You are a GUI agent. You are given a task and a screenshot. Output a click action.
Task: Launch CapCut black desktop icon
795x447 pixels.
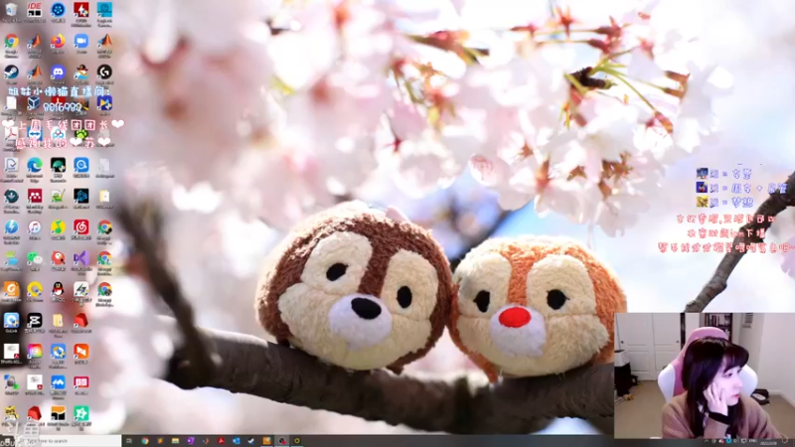pyautogui.click(x=35, y=320)
